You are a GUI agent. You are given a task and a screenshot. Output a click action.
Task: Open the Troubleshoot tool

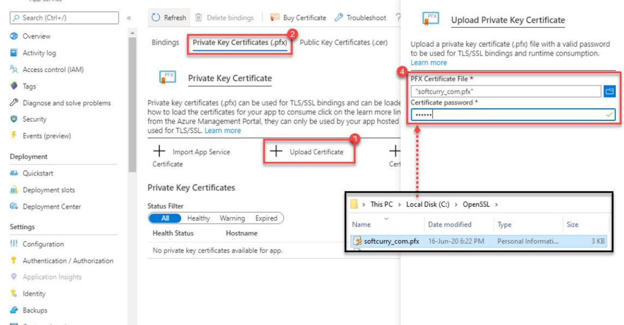[x=360, y=17]
